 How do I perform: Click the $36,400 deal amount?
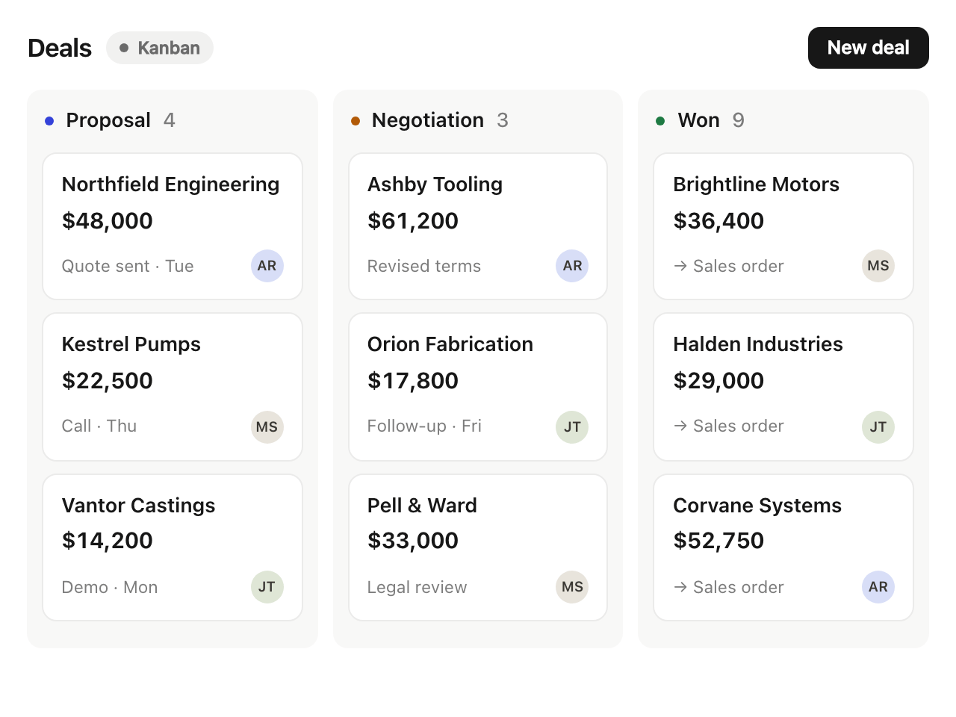718,221
